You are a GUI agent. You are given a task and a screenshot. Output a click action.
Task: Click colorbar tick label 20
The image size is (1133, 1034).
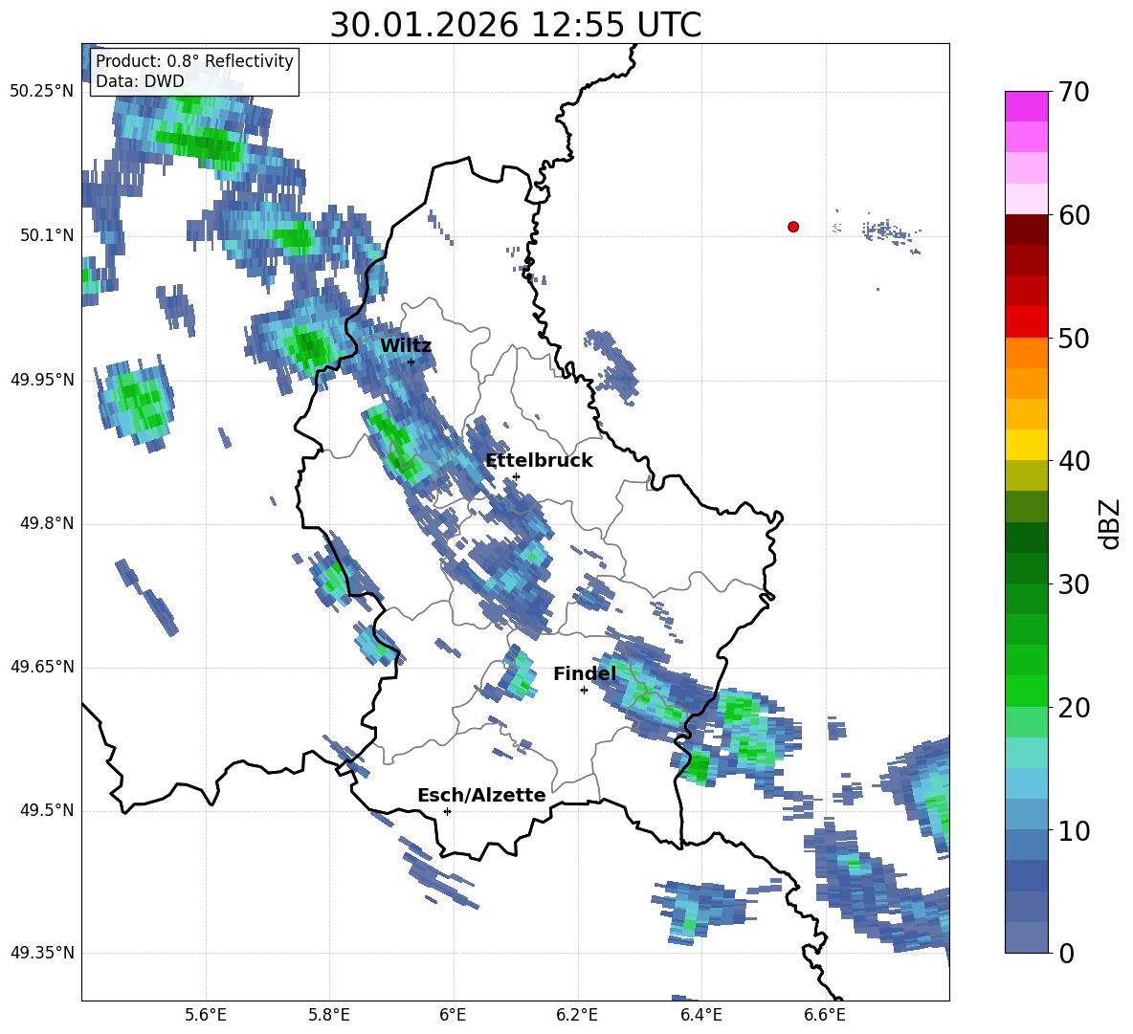click(x=1073, y=707)
